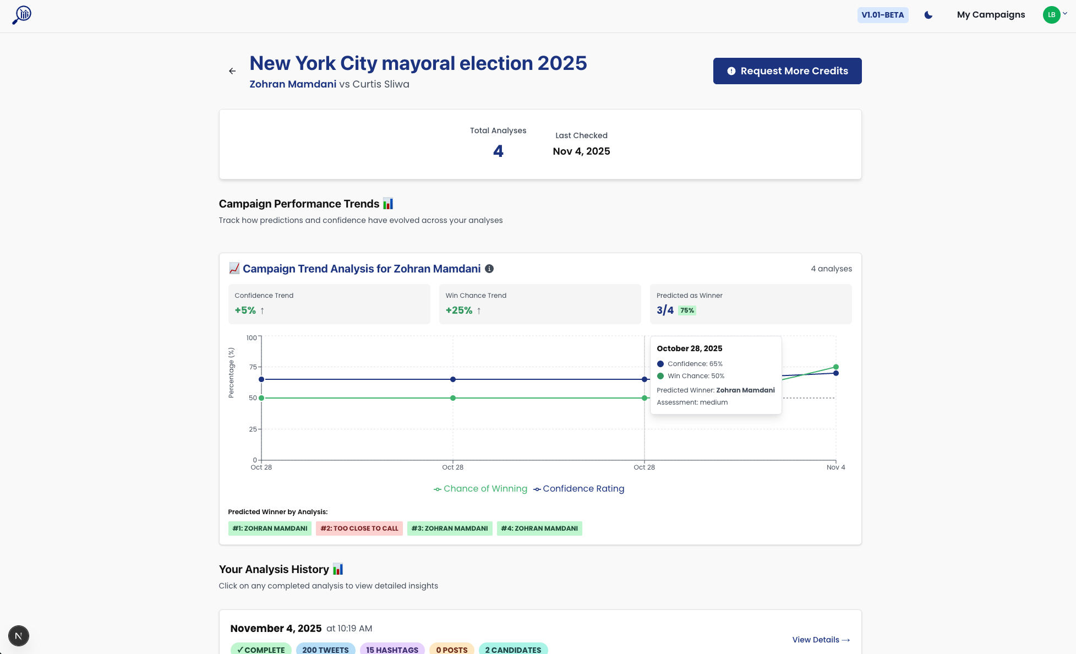1076x654 pixels.
Task: Toggle dark mode using the moon icon
Action: pos(928,15)
